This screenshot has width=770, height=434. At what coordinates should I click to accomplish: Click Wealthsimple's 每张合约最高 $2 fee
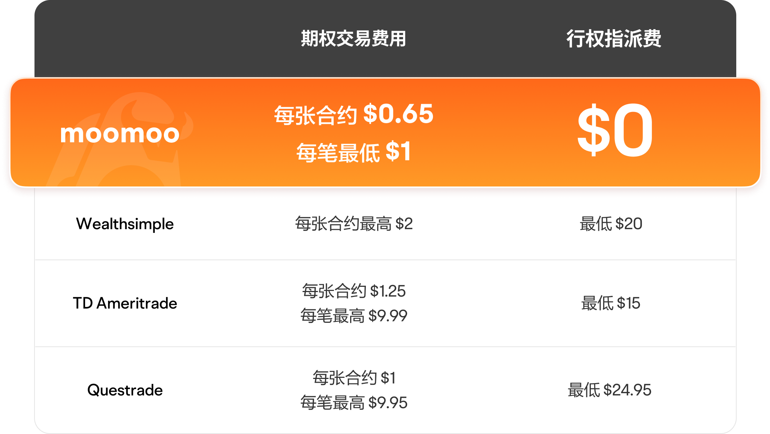point(354,224)
